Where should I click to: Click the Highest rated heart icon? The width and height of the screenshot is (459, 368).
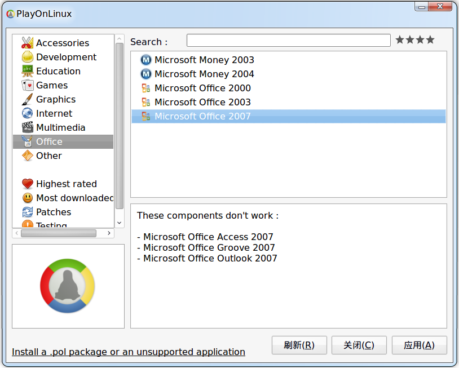[x=27, y=184]
